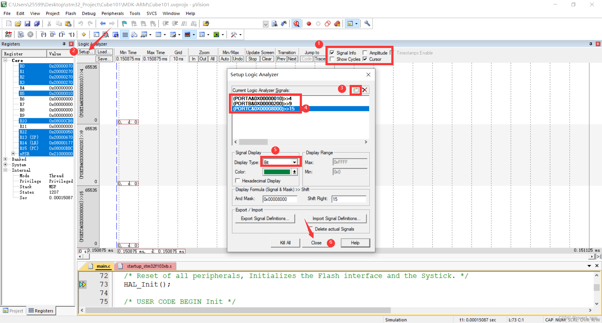Open configuration with the wrench icon

click(x=367, y=24)
